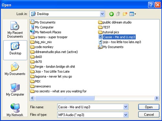162x121 pixels.
Task: Click the horizontal scrollbar right arrow
Action: click(x=156, y=98)
